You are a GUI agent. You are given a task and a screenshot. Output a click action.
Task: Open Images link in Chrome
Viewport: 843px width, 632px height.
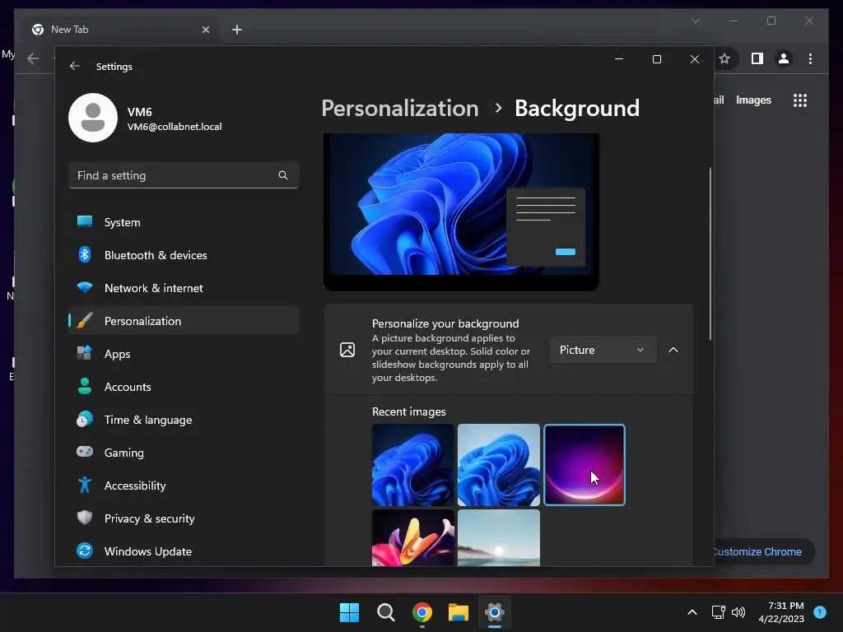(x=753, y=100)
